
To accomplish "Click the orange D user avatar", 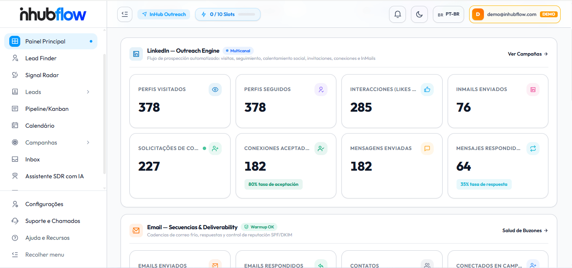I will tap(478, 14).
